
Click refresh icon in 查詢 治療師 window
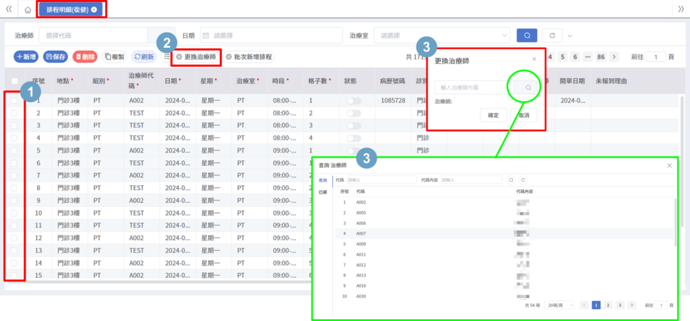522,179
